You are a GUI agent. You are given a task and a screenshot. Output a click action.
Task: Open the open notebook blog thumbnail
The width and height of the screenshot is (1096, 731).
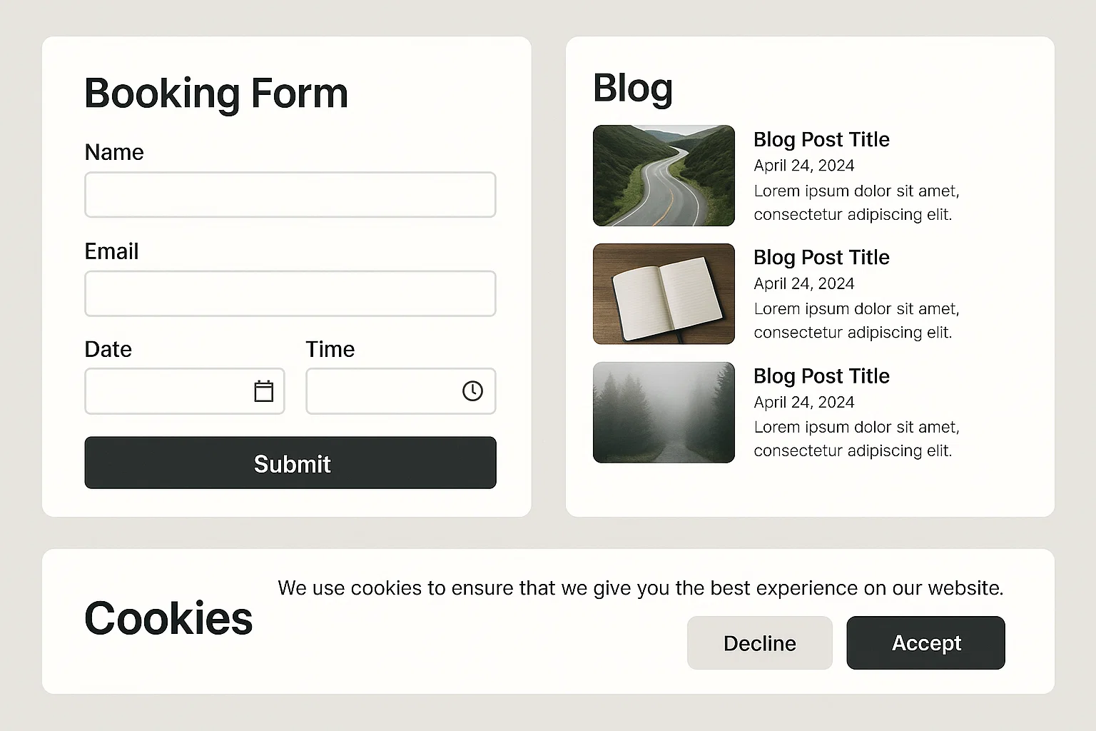tap(664, 294)
